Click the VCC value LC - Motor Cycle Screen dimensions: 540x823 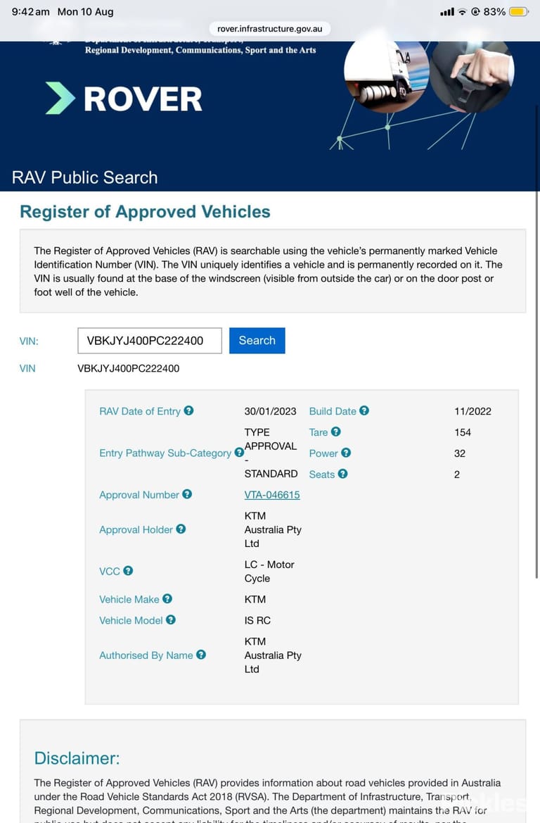[269, 571]
